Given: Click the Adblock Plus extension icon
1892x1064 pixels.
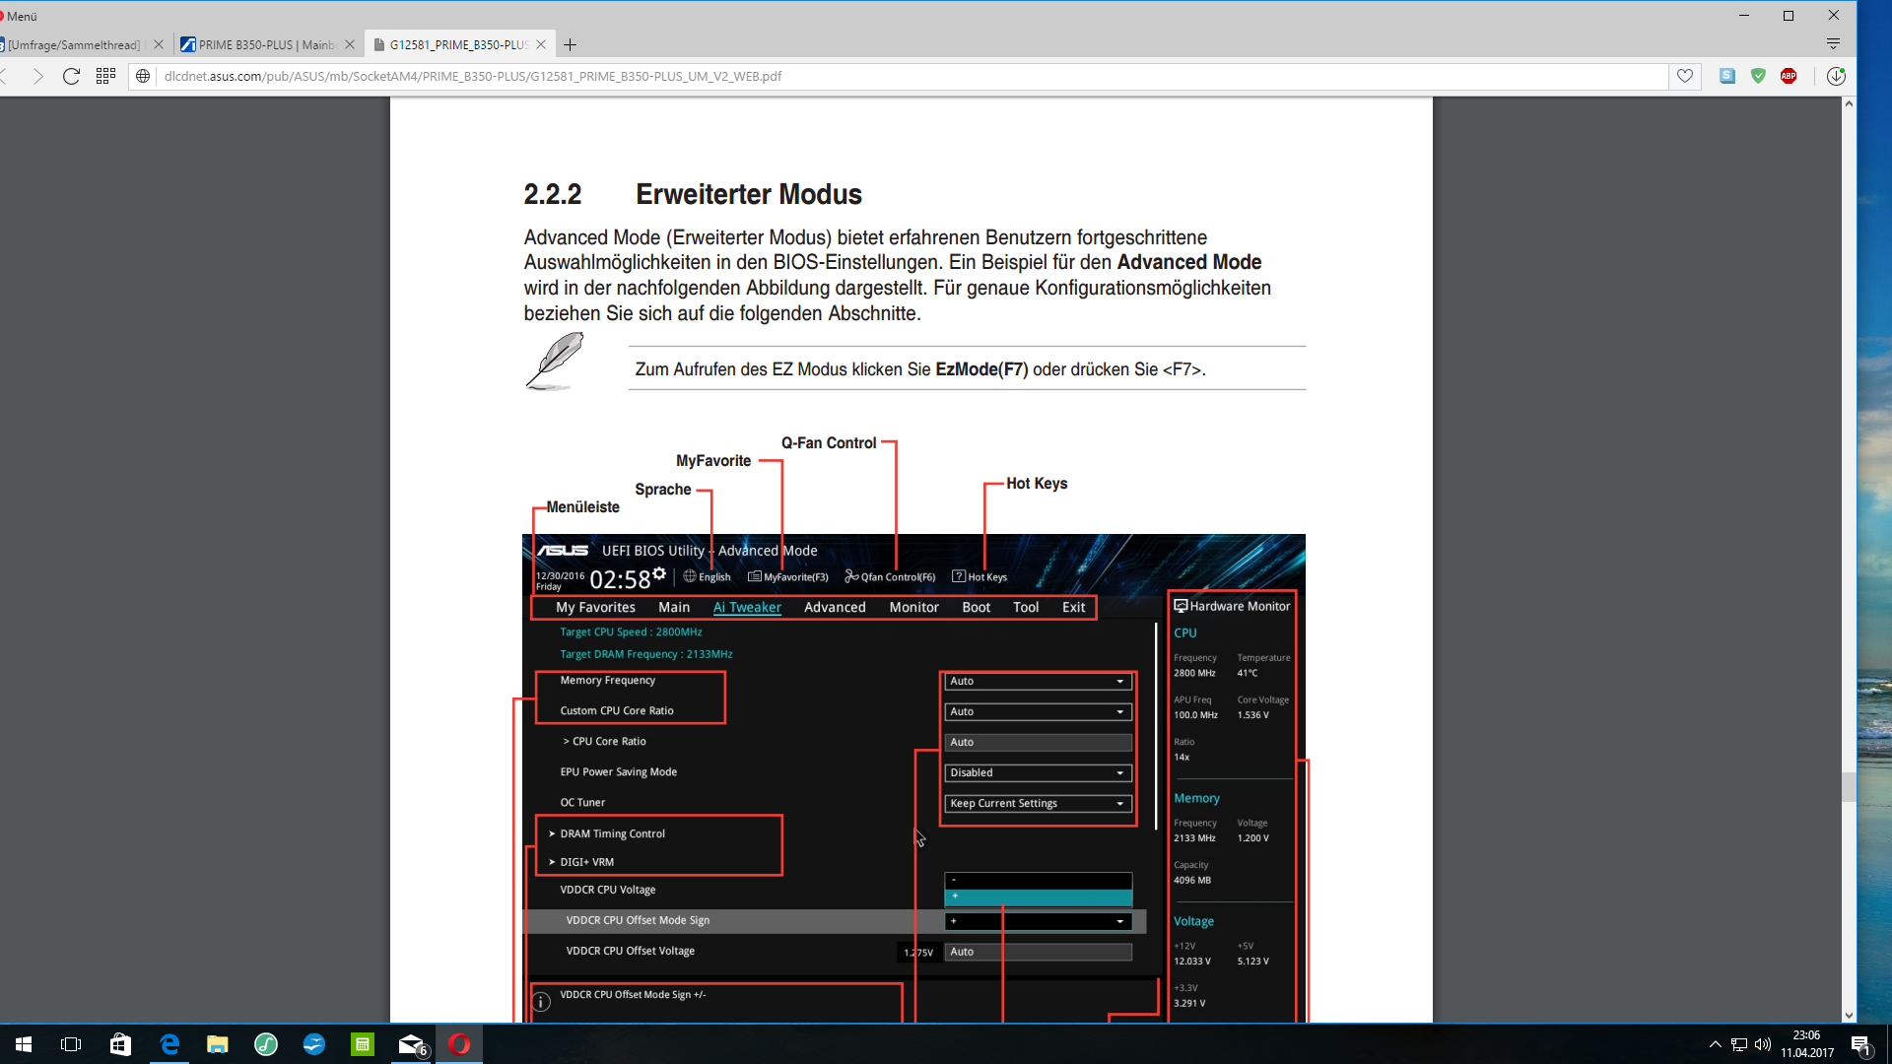Looking at the screenshot, I should click(x=1789, y=76).
